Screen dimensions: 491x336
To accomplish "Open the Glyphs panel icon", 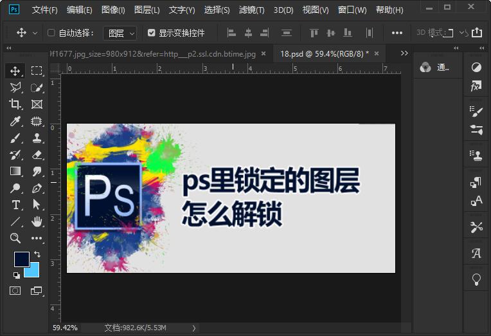I will pos(476,253).
